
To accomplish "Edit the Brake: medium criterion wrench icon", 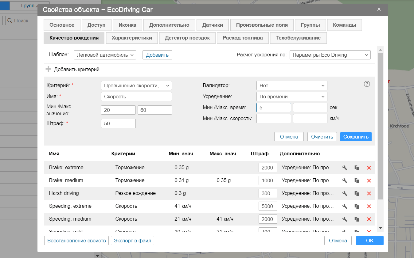I will pos(345,180).
